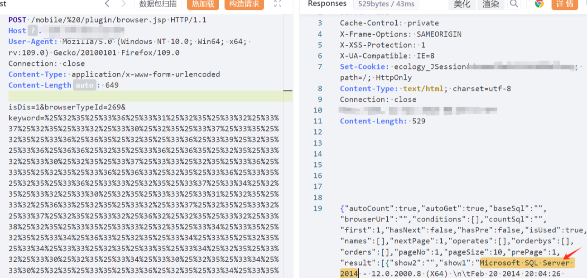Click the X-UA-Compatible: IE=8 header
This screenshot has height=278, width=587.
[x=387, y=56]
